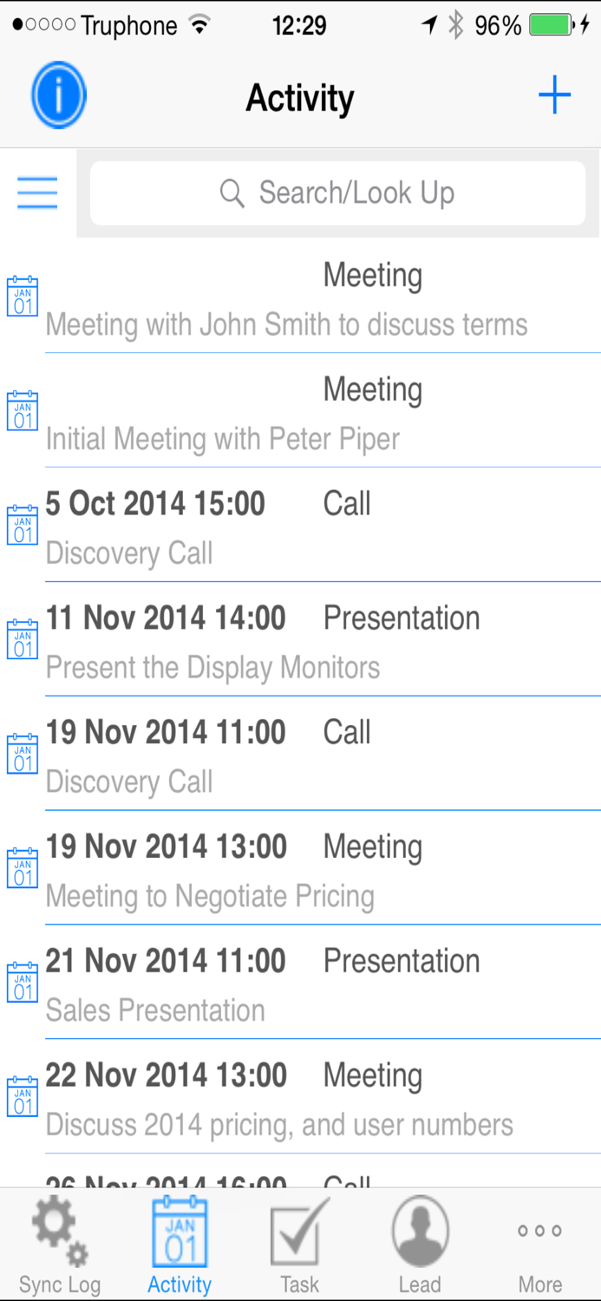Open the info screen via the blue info icon
The height and width of the screenshot is (1301, 601).
click(58, 95)
